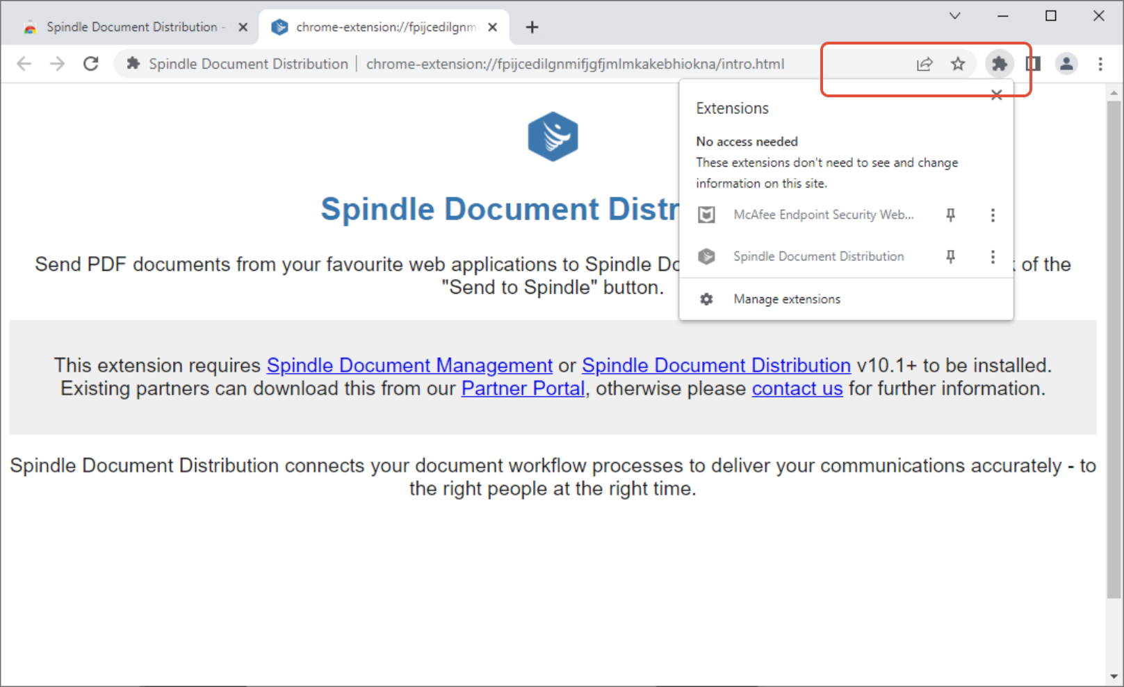
Task: Click the vertical scrollbar thumb
Action: [1114, 349]
